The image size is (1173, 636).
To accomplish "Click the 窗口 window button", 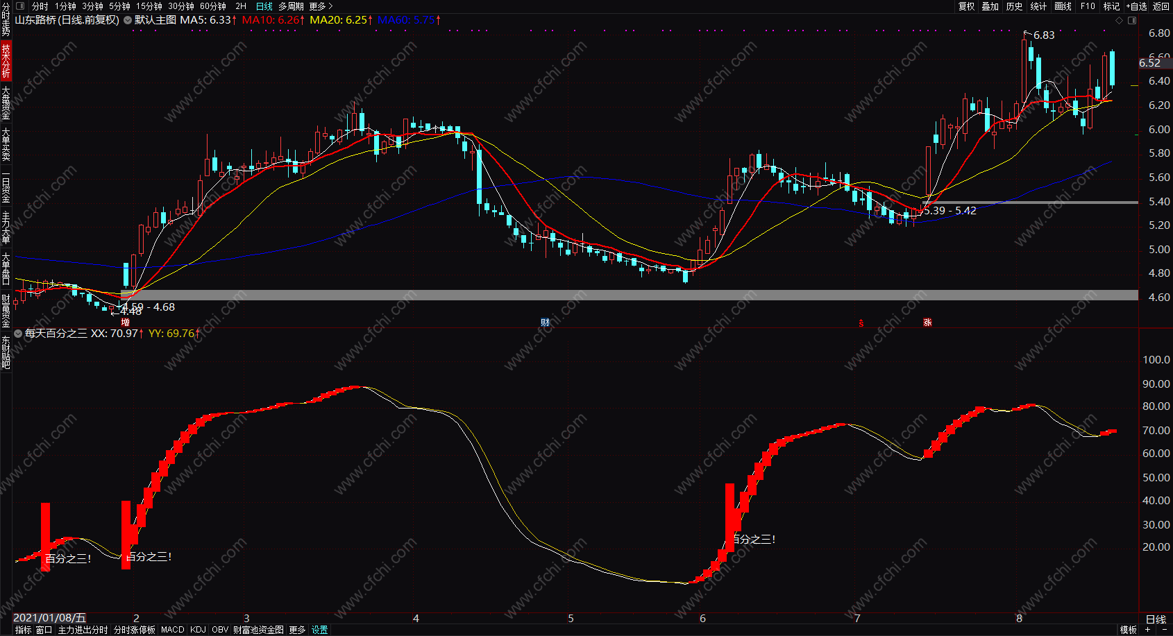I will pyautogui.click(x=44, y=630).
